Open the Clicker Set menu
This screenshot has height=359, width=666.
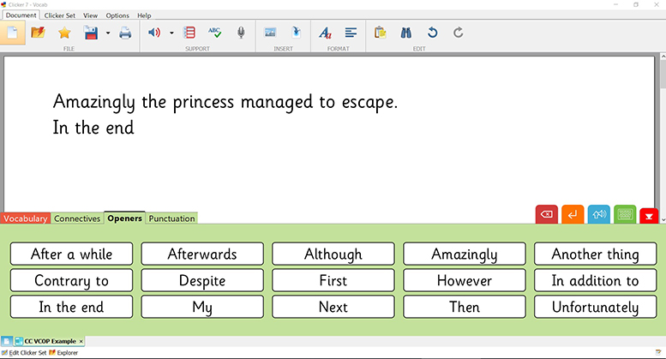pos(59,15)
